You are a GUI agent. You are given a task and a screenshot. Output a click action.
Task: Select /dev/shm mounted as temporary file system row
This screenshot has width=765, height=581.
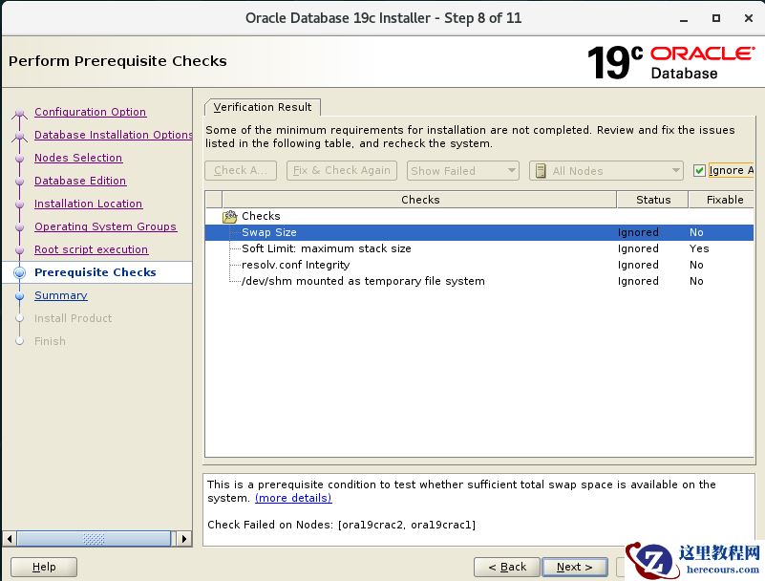coord(479,281)
